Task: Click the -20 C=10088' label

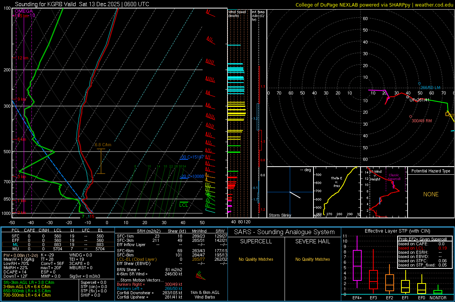Action: point(192,176)
